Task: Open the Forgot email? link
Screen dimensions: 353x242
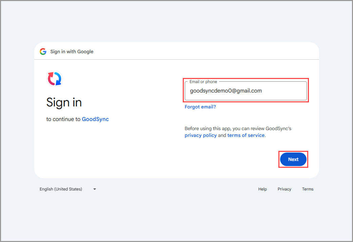Action: pos(200,107)
